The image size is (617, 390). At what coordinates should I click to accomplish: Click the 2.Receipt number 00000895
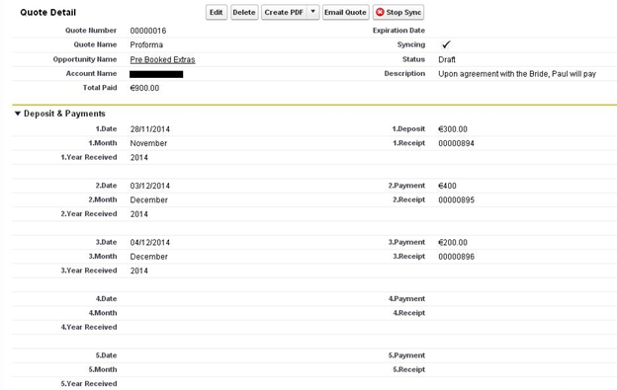pyautogui.click(x=456, y=199)
